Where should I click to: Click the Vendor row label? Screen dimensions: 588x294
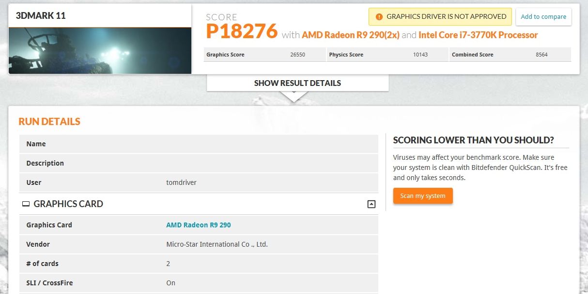(38, 244)
